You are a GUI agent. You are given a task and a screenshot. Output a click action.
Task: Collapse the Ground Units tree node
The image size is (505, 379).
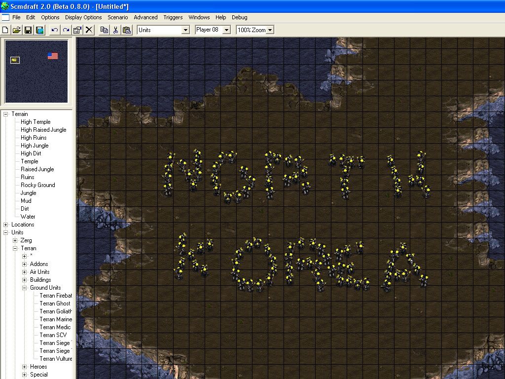coord(24,288)
